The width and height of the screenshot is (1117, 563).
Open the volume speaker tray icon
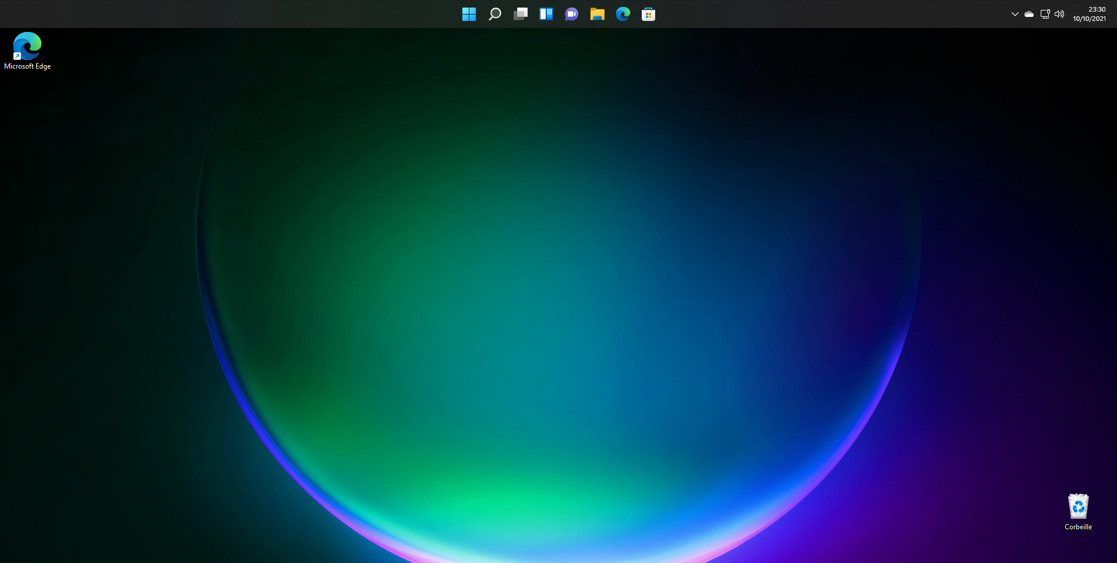(1059, 14)
